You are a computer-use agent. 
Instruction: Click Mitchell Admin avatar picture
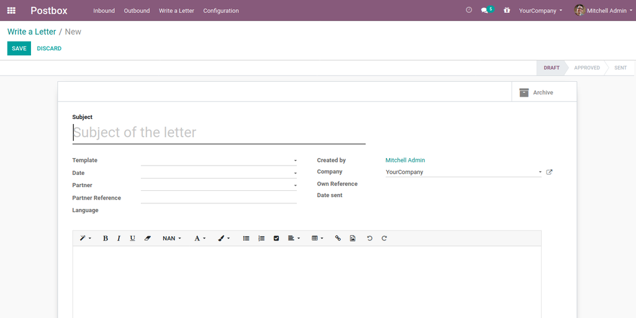[x=579, y=11]
